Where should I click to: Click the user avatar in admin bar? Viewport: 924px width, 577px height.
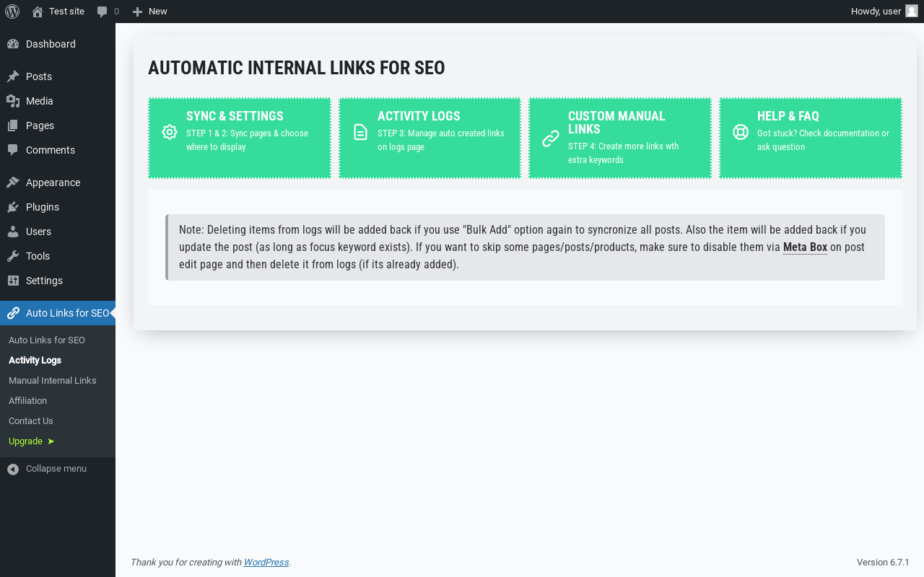(x=912, y=12)
